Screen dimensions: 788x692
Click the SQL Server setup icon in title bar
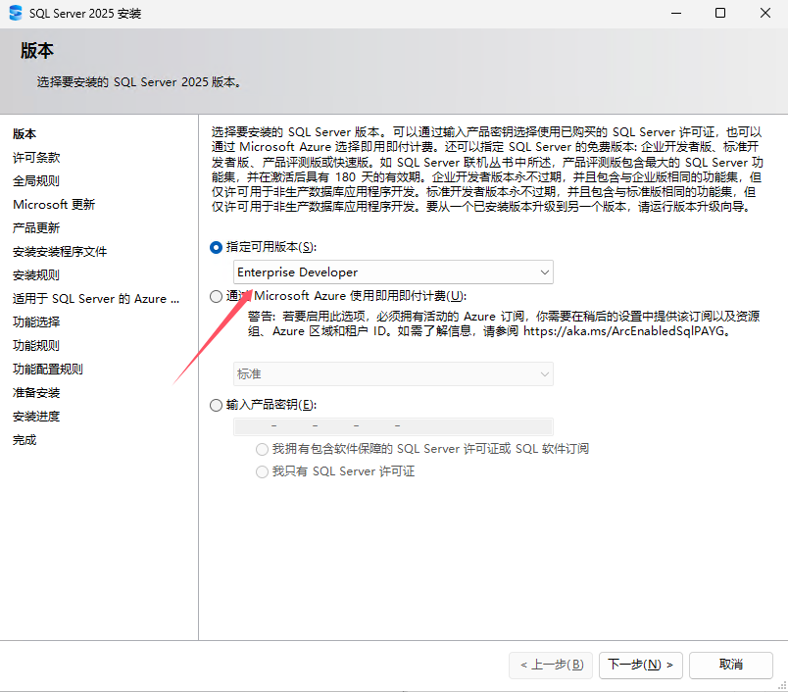click(18, 13)
